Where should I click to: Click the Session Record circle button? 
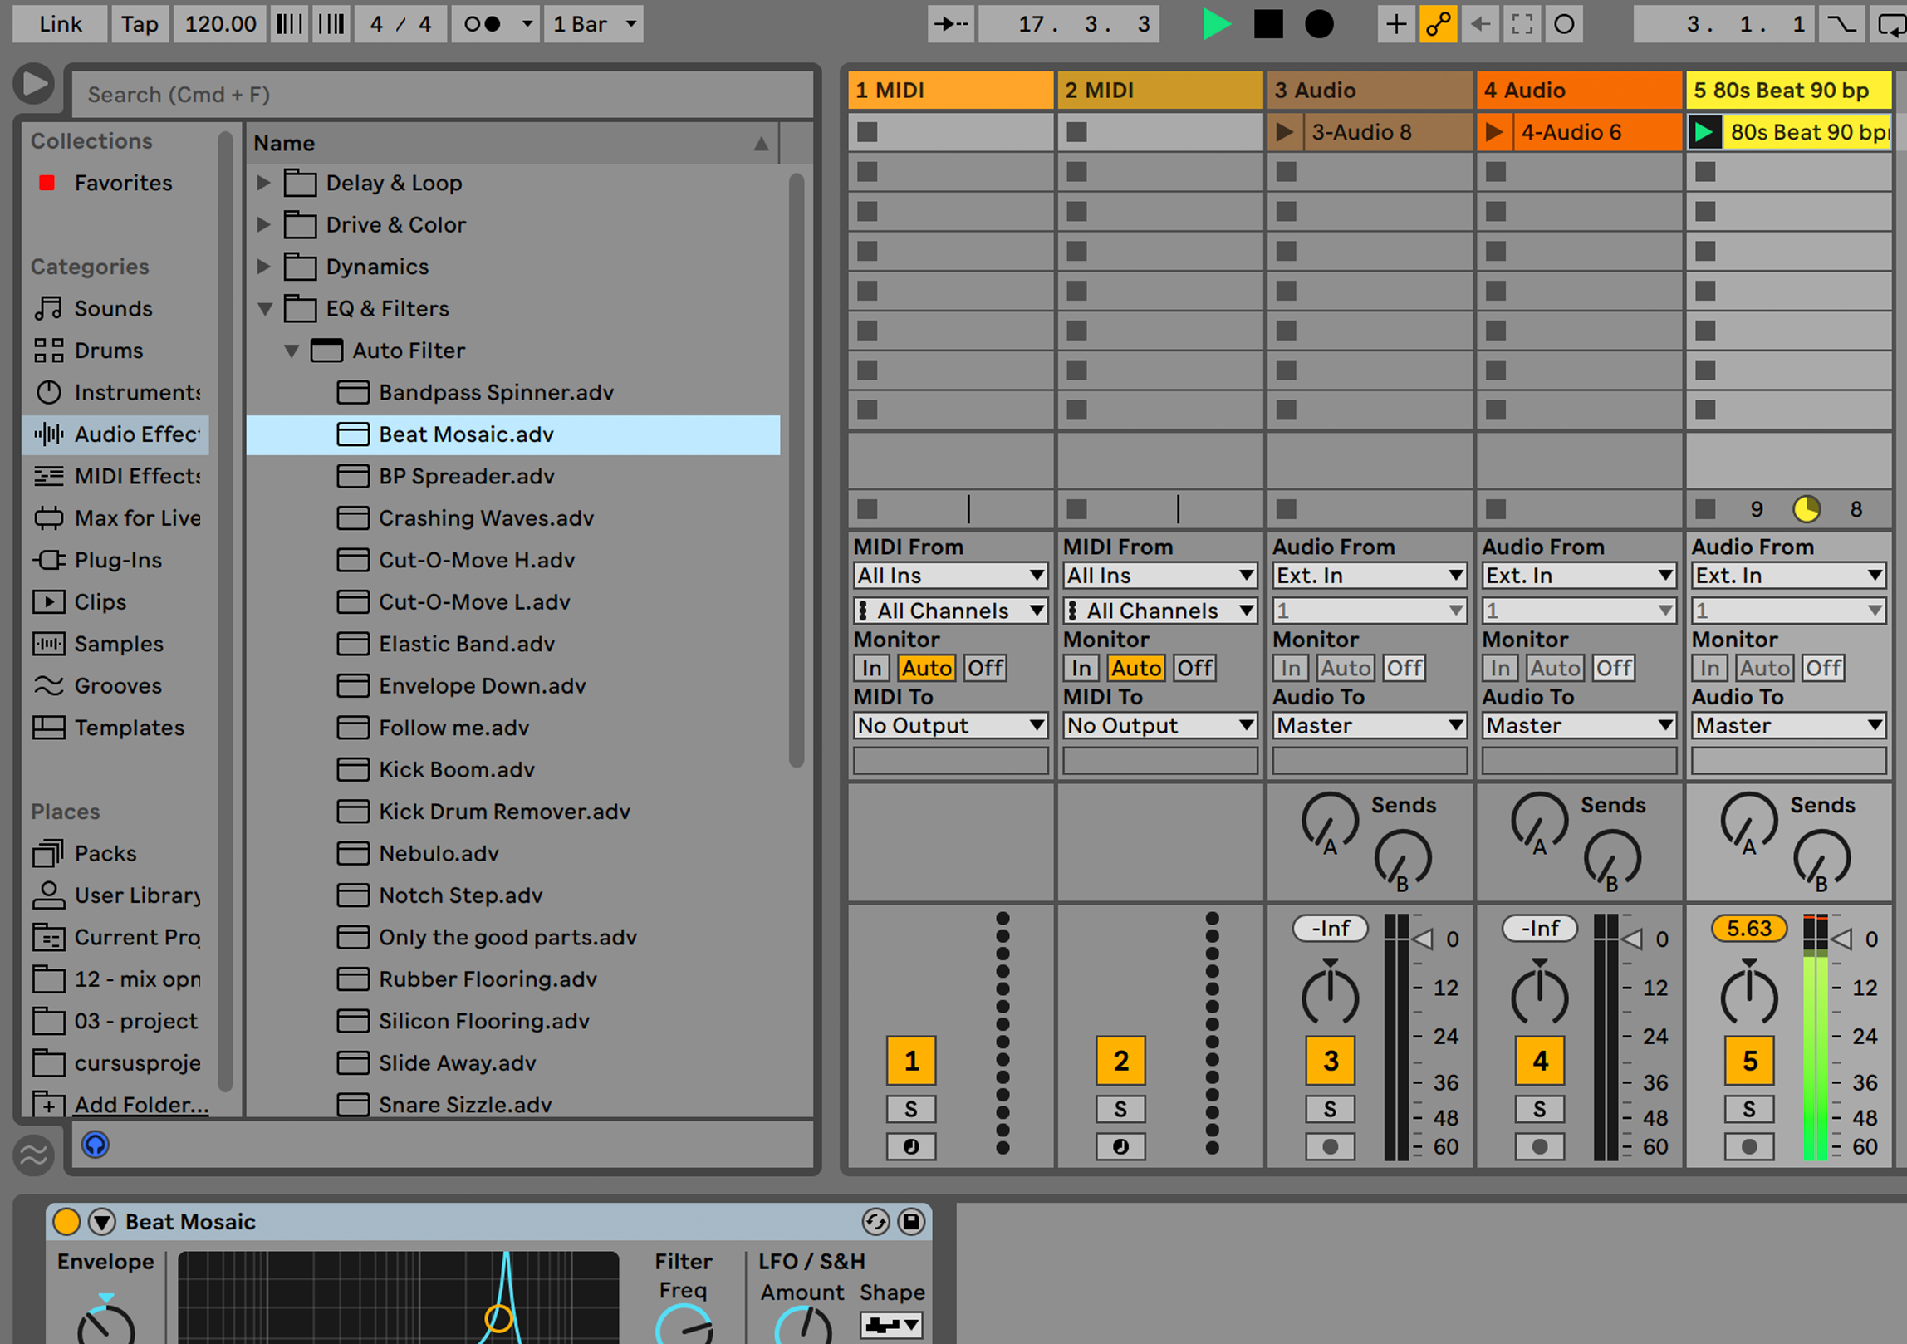coord(1564,24)
